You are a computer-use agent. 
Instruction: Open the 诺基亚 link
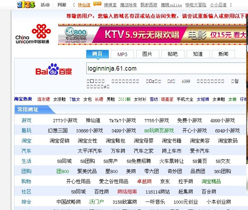pos(167,99)
